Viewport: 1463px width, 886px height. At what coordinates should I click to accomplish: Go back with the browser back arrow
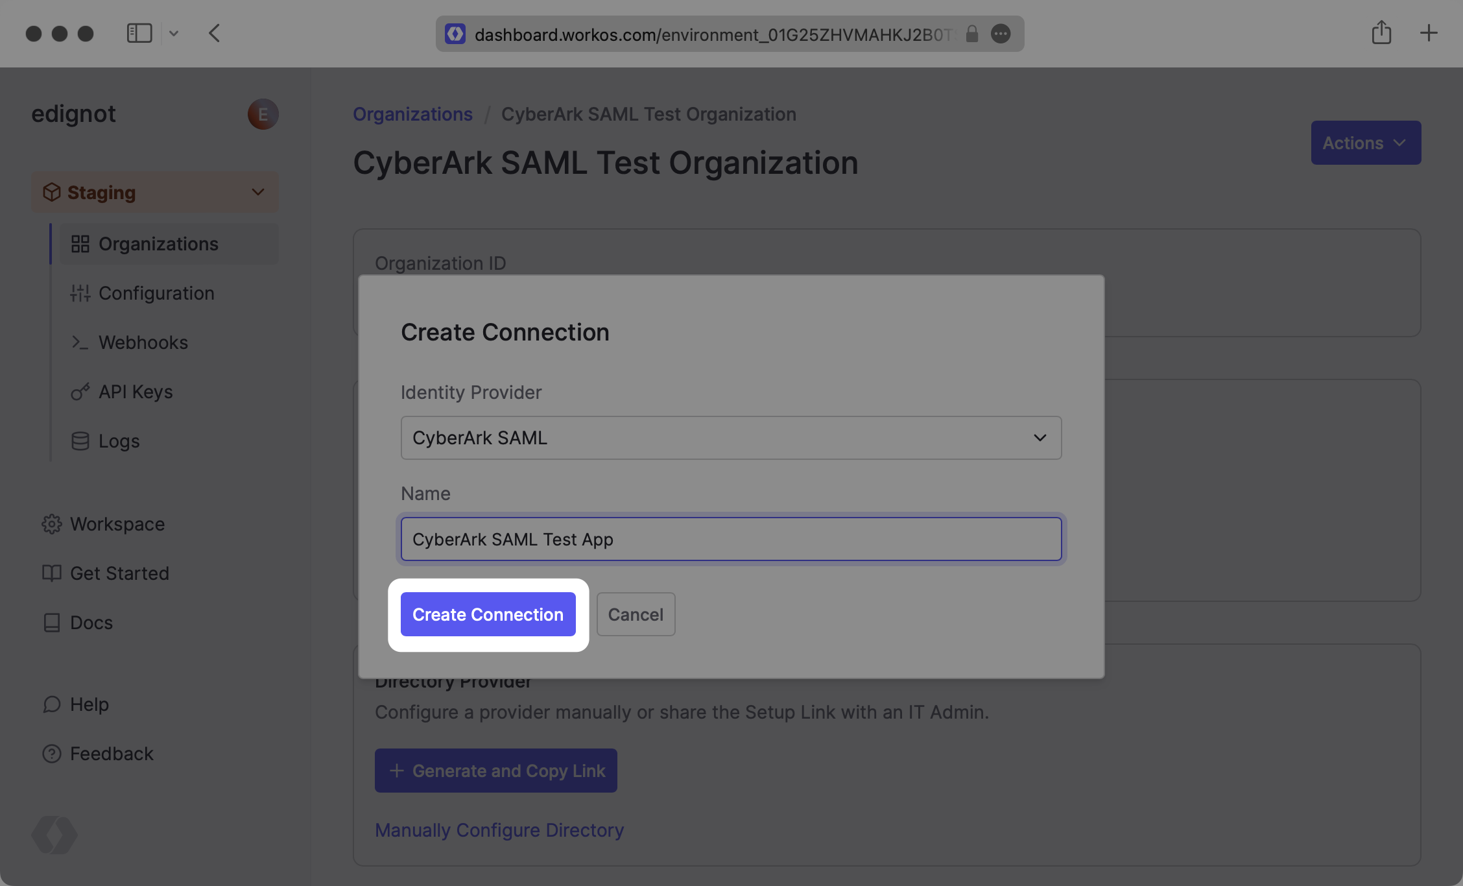[x=215, y=33]
